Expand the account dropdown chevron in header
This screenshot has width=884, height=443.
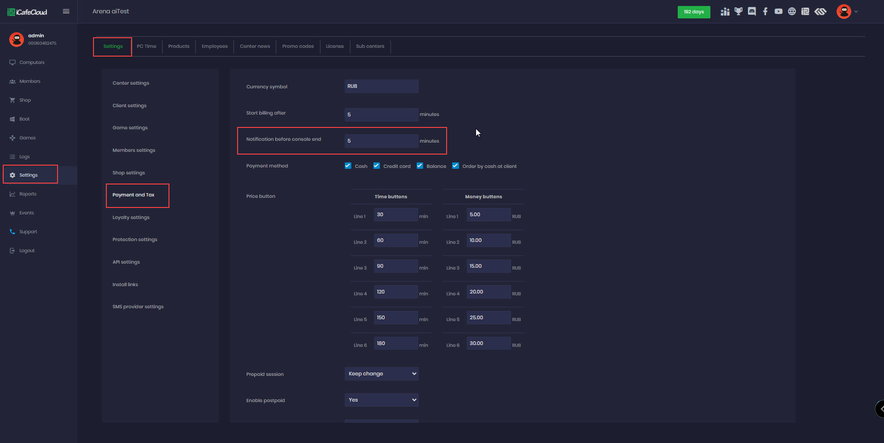coord(856,12)
